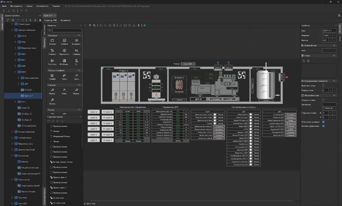The height and width of the screenshot is (206, 342).
Task: Click the green play run button
Action: 145,25
